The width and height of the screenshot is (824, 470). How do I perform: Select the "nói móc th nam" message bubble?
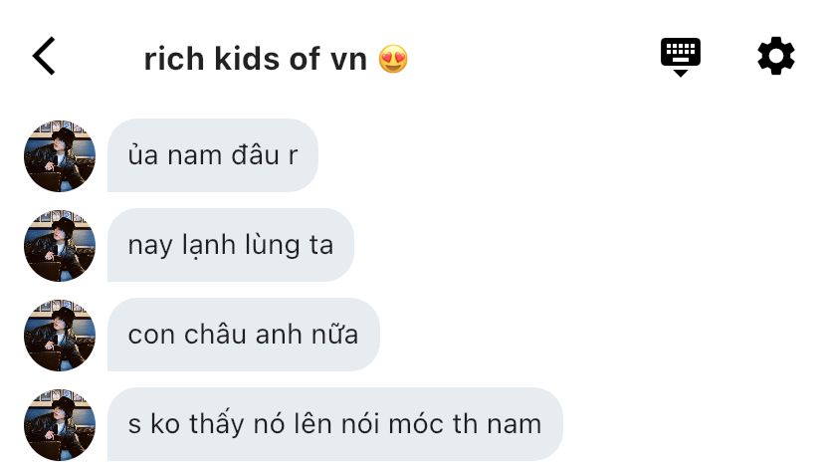334,424
